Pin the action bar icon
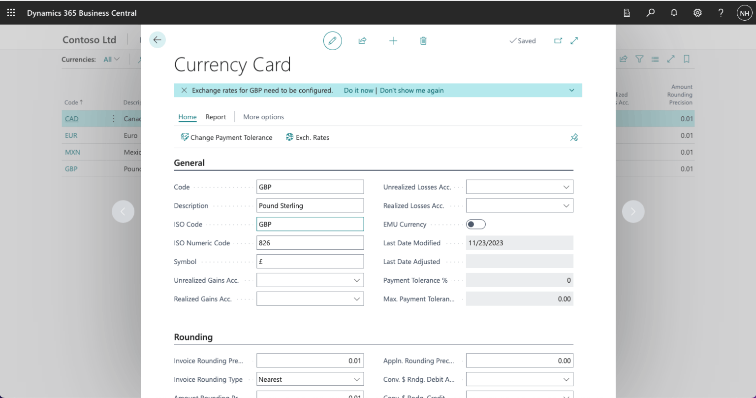This screenshot has height=398, width=756. (x=574, y=137)
